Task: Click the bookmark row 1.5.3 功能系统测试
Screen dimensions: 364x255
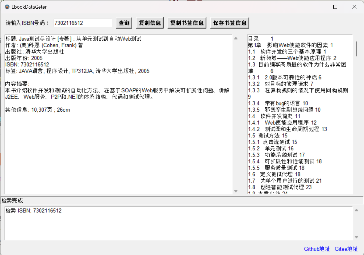Action: point(277,155)
